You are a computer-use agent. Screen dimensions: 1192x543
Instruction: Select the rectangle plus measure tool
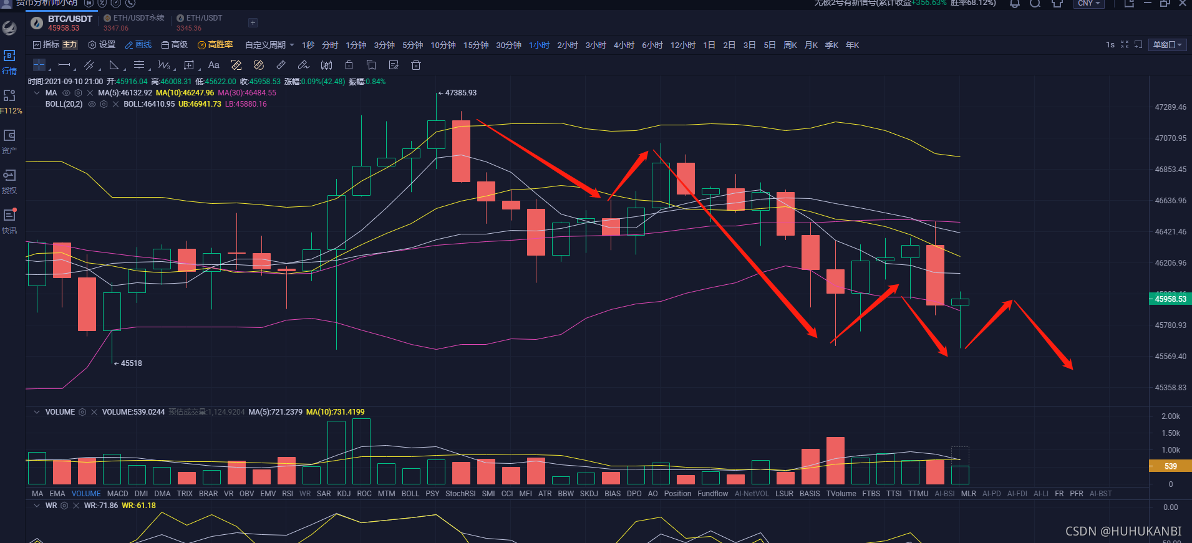(x=189, y=65)
